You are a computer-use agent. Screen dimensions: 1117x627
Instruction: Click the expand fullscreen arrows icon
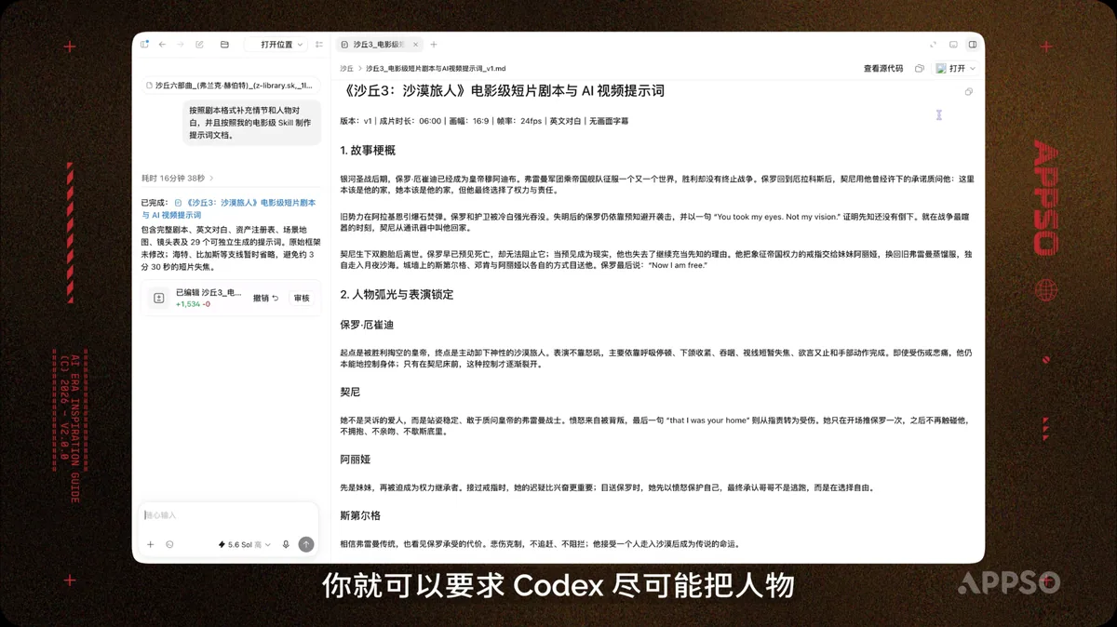point(933,45)
